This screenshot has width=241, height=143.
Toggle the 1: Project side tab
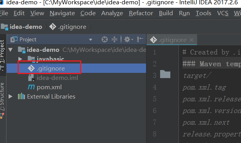(x=3, y=51)
